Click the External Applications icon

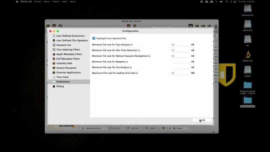(54, 73)
